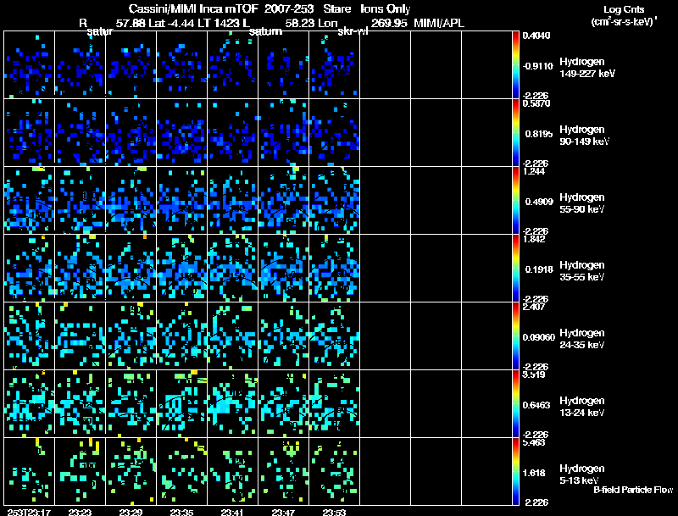Select the 13-24 keV image panel at 23:29
The image size is (678, 516).
[131, 404]
